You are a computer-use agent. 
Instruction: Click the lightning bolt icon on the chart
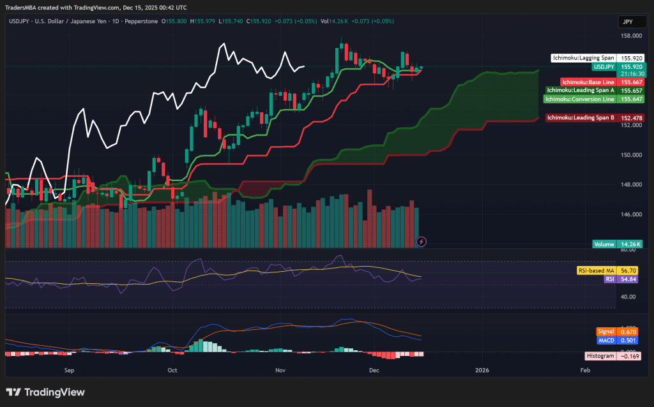coord(420,241)
